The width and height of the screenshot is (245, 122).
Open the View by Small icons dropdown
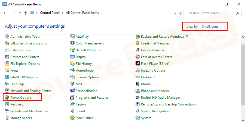tap(212, 27)
